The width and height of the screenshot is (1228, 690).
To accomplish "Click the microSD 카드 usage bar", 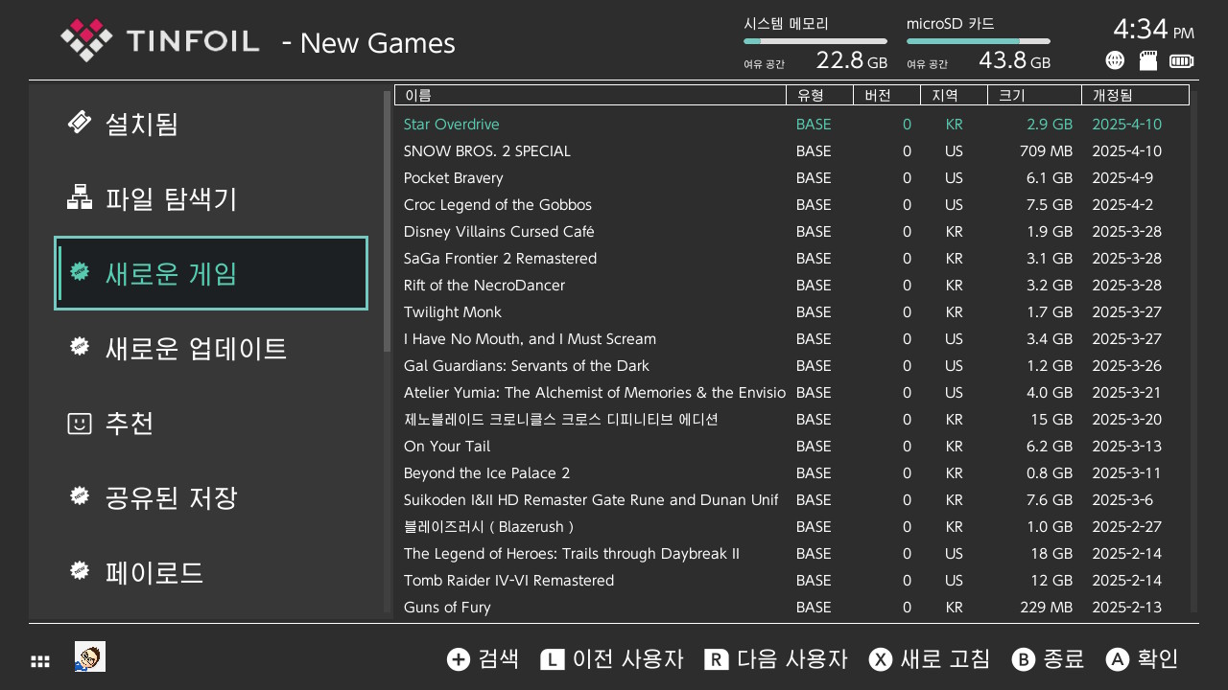I will (979, 41).
